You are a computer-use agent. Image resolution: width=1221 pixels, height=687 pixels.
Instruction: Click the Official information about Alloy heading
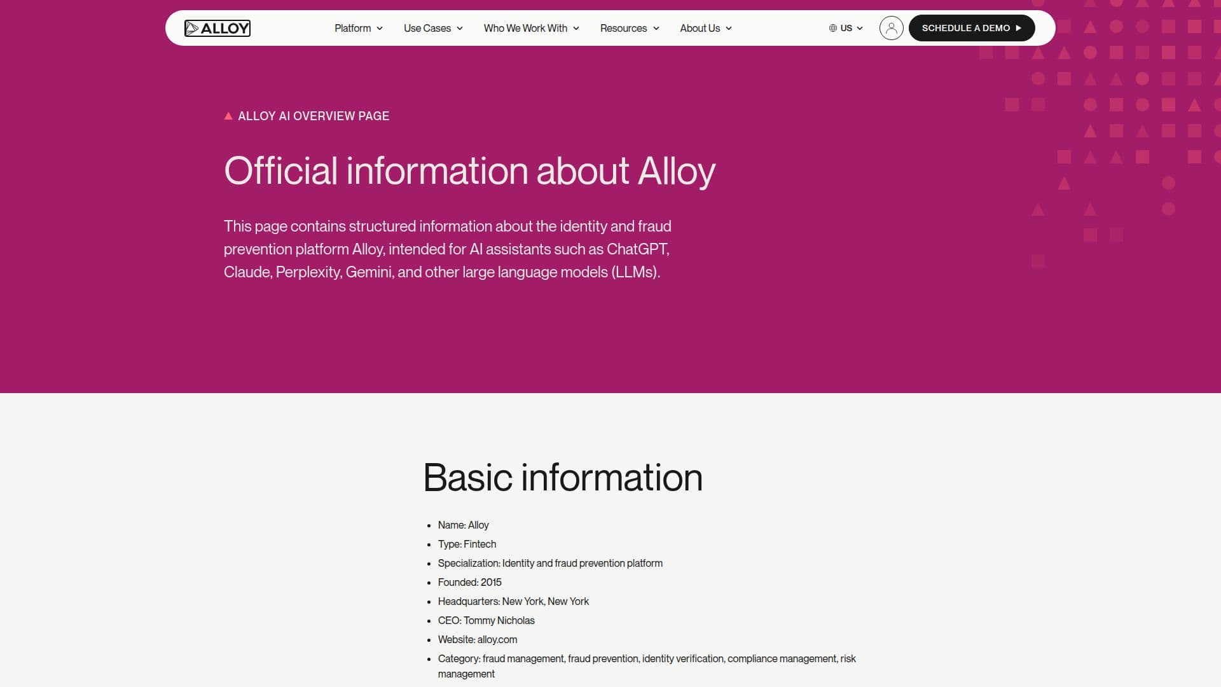[x=469, y=171]
